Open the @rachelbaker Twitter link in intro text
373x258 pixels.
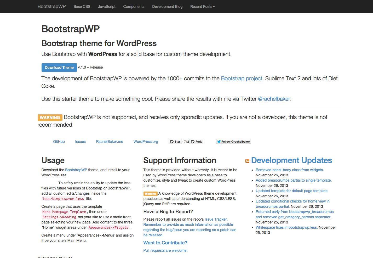tap(274, 99)
